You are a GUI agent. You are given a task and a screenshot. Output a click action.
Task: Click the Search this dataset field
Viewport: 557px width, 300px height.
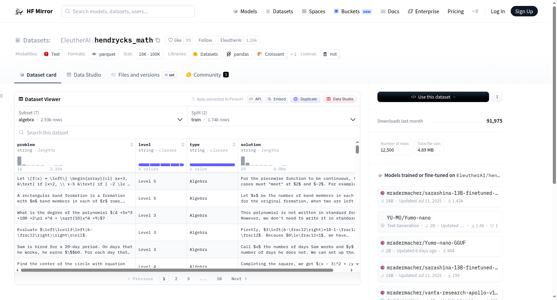coord(187,133)
